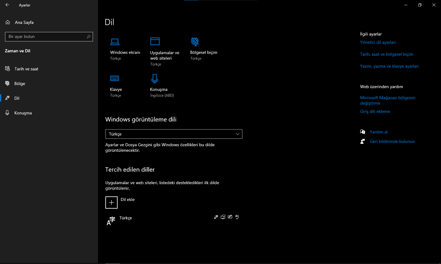This screenshot has width=441, height=264.
Task: Open Yazım, yazma ve klavye ayarları link
Action: (x=389, y=66)
